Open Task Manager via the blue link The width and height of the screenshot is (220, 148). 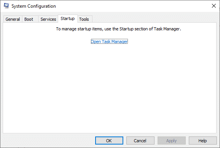[109, 42]
